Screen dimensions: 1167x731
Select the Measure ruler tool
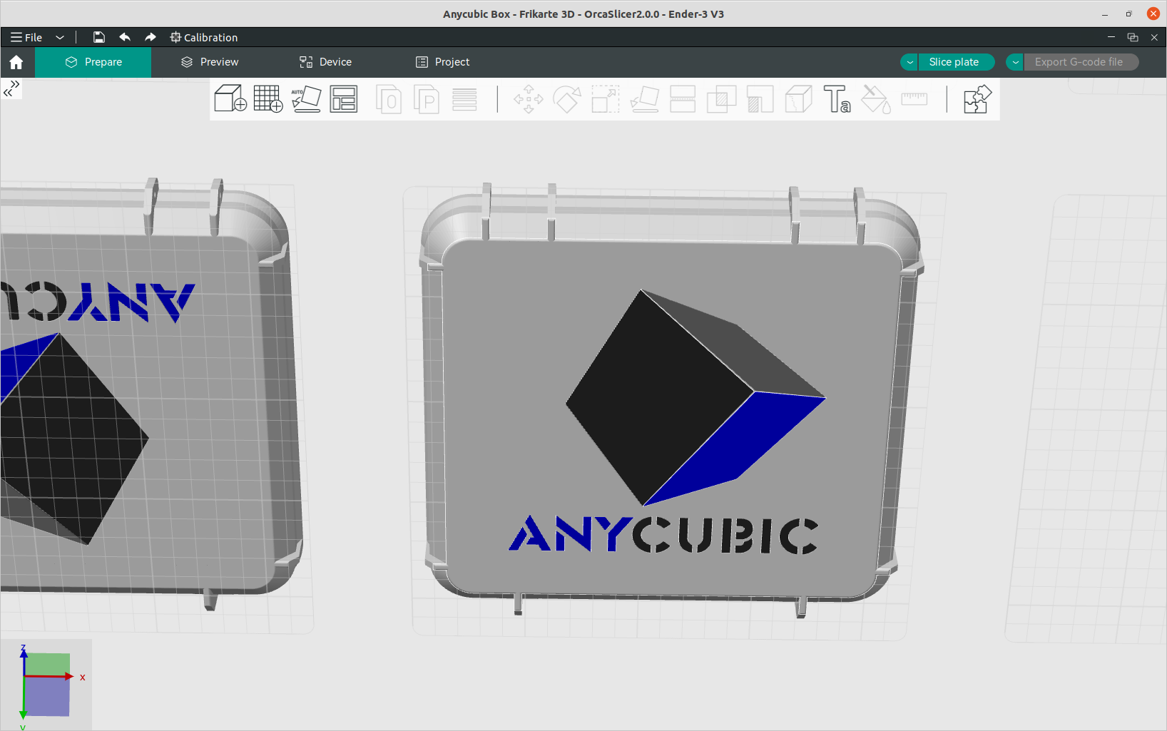coord(914,98)
